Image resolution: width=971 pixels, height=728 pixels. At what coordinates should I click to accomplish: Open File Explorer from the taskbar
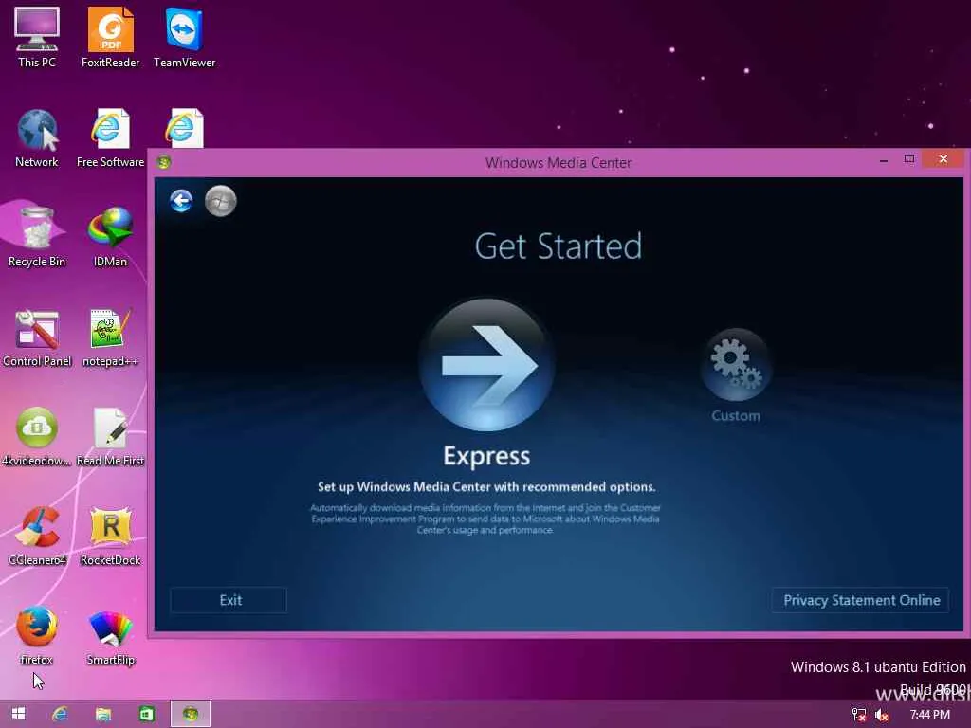click(102, 714)
